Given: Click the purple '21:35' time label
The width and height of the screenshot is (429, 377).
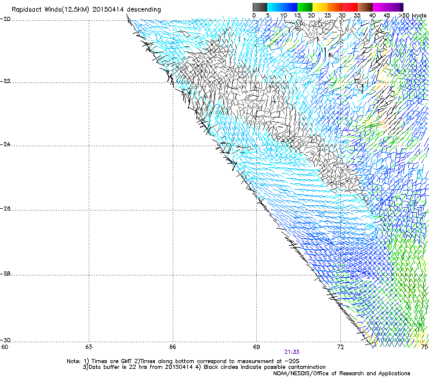Looking at the screenshot, I should 292,352.
